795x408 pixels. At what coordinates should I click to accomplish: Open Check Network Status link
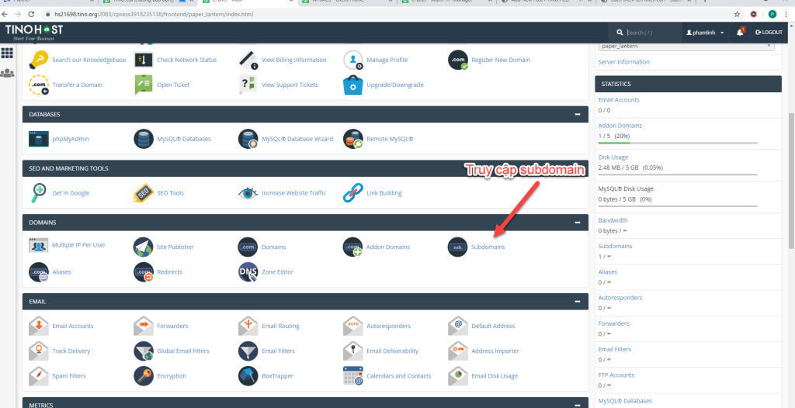pos(186,60)
